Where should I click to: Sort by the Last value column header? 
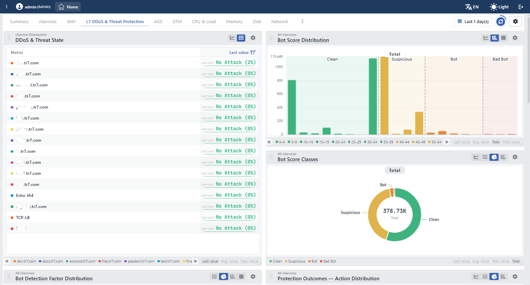[242, 52]
